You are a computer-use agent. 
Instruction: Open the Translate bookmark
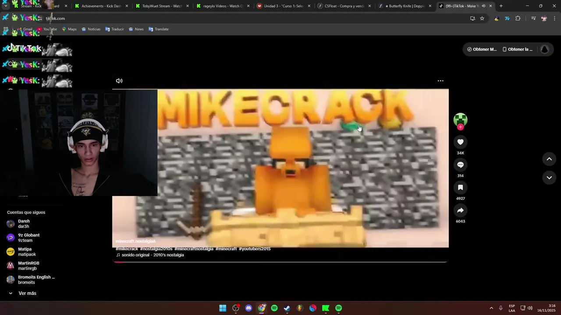pyautogui.click(x=159, y=29)
